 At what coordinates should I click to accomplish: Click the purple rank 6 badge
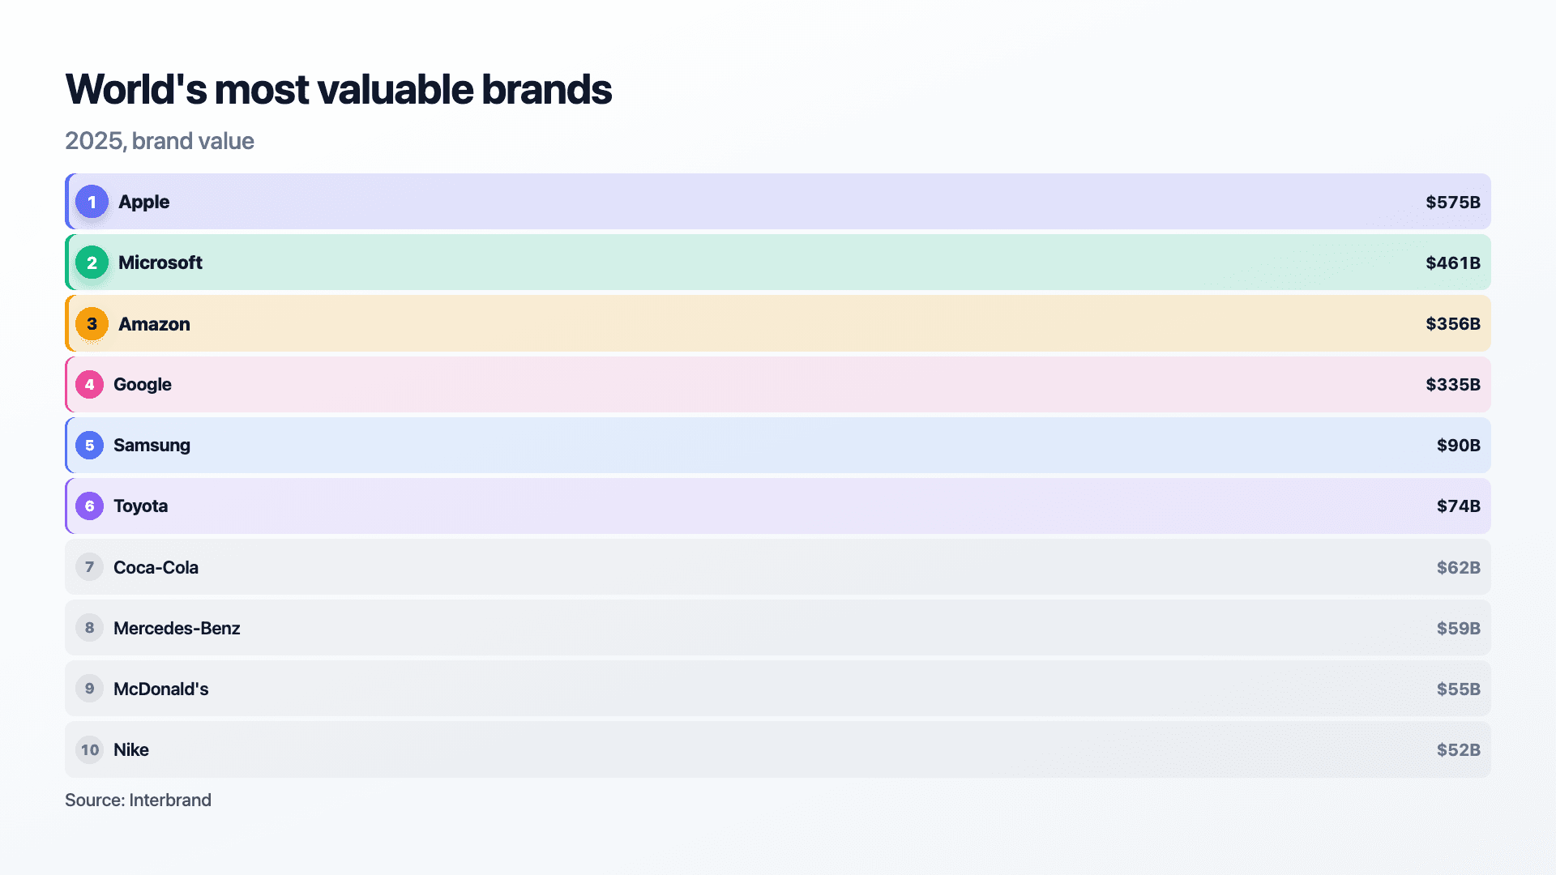[89, 506]
